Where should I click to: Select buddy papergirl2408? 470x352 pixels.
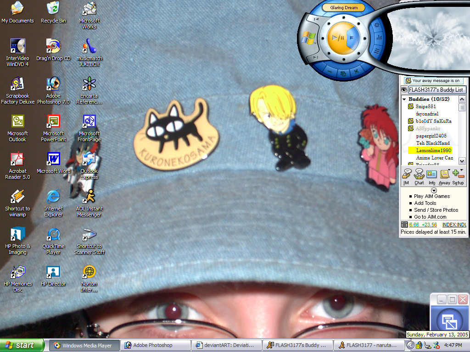431,136
